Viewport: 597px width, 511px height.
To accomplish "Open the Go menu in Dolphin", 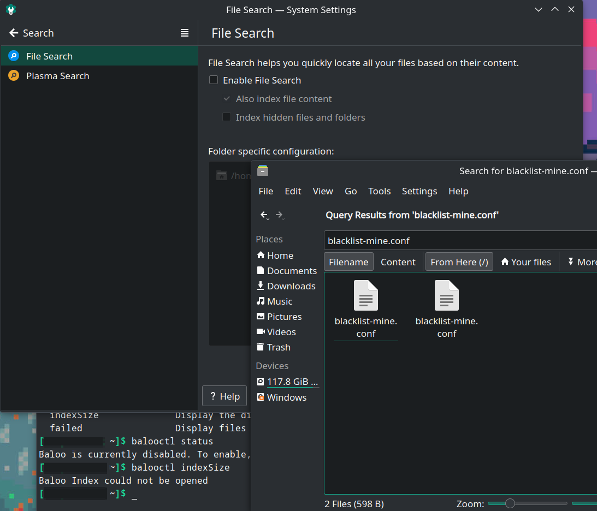I will [x=351, y=191].
